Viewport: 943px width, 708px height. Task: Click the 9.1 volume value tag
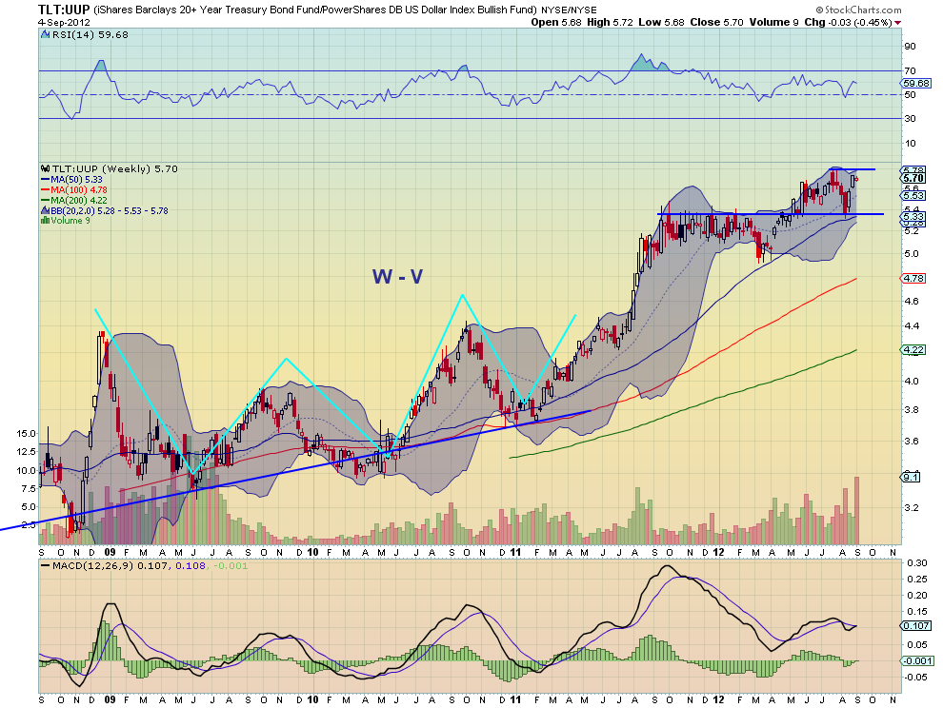[x=912, y=477]
